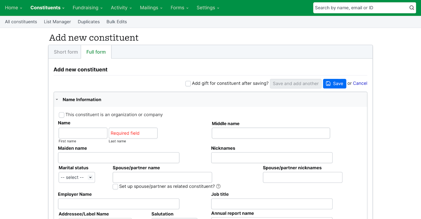Viewport: 421px width, 219px height.
Task: Open the Settings menu
Action: pyautogui.click(x=208, y=8)
